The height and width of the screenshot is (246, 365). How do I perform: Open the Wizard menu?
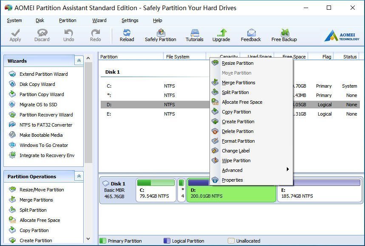(x=99, y=20)
